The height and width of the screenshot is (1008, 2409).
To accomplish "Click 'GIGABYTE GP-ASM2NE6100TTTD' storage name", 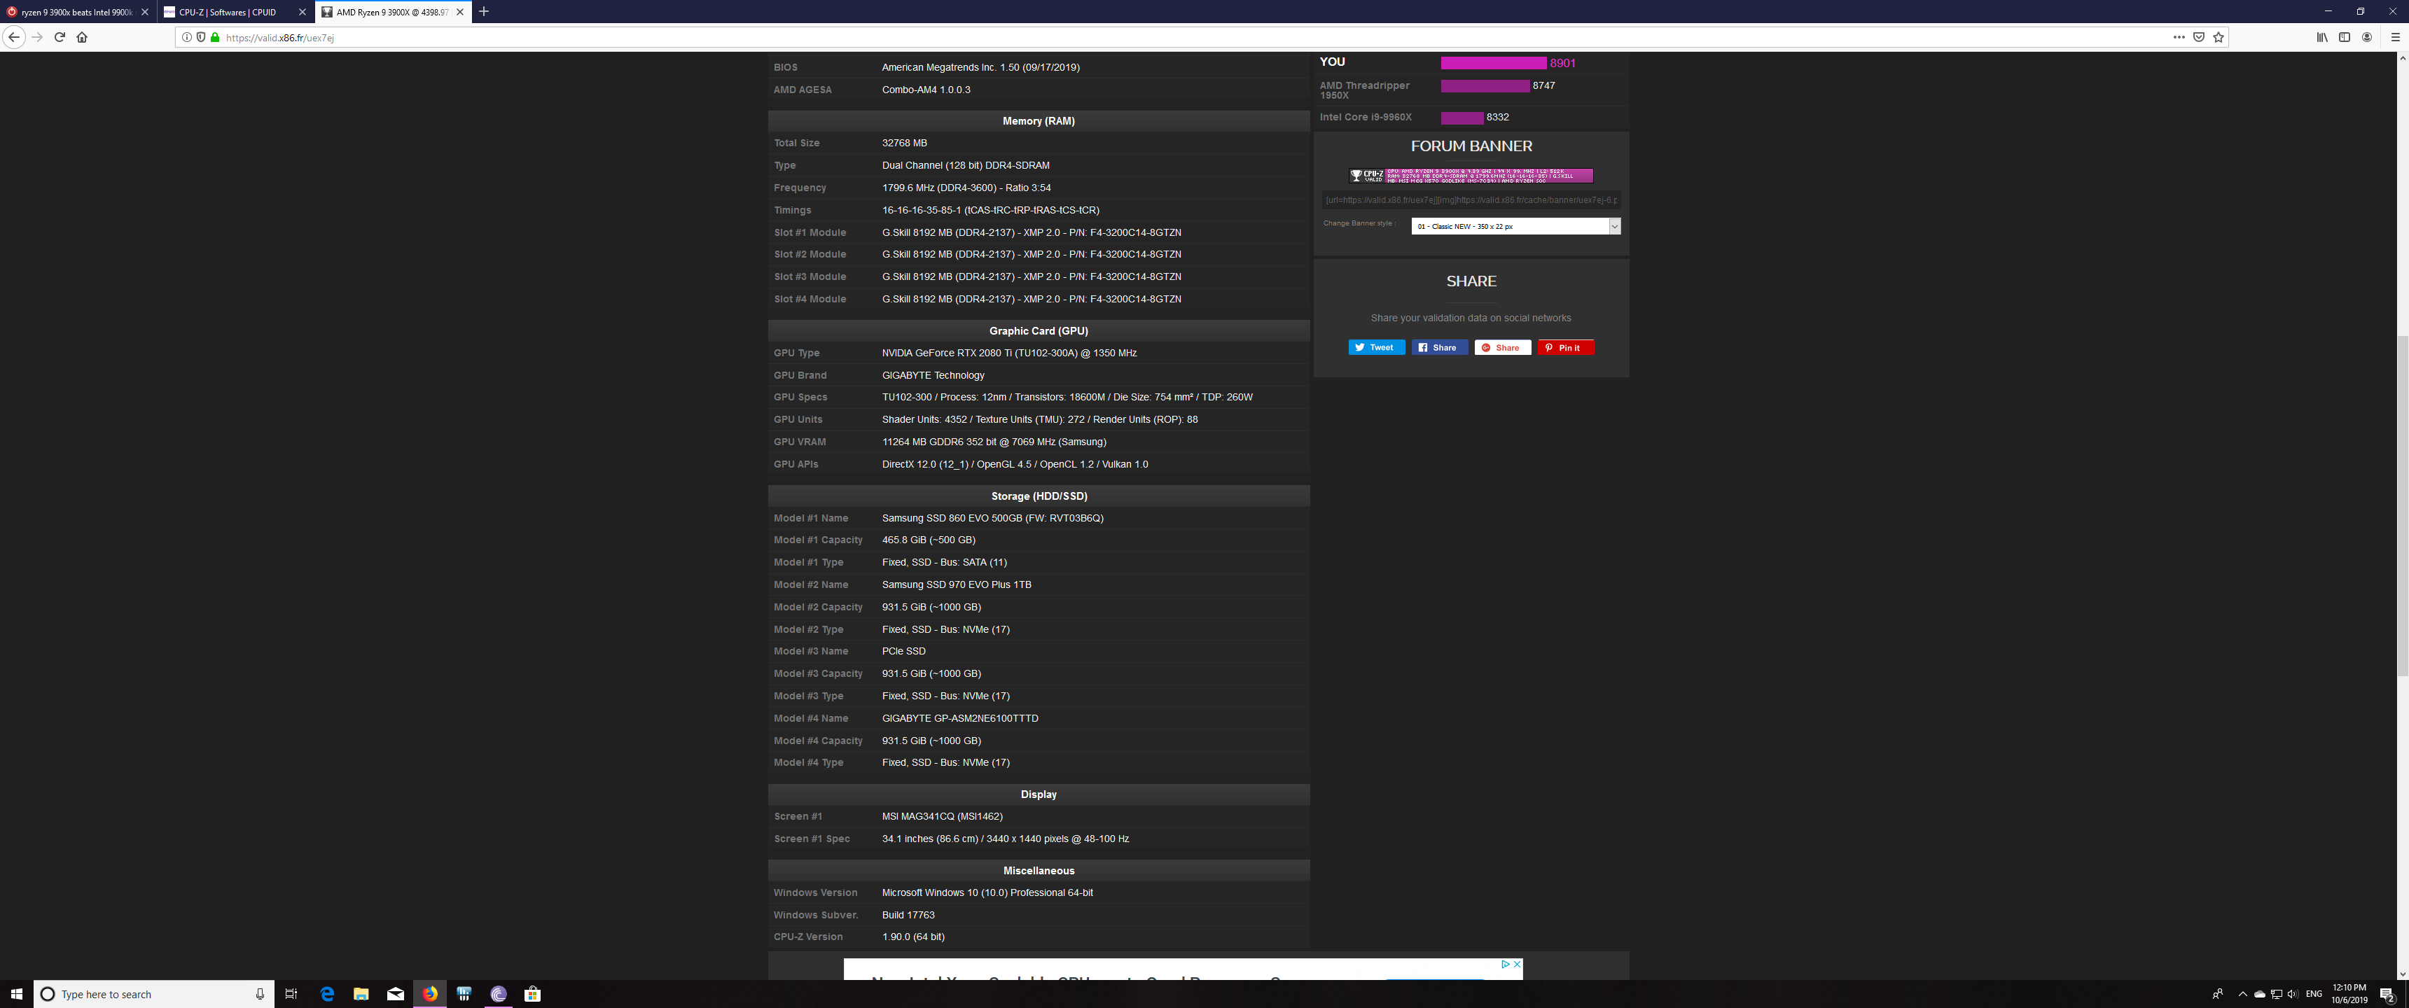I will 959,719.
